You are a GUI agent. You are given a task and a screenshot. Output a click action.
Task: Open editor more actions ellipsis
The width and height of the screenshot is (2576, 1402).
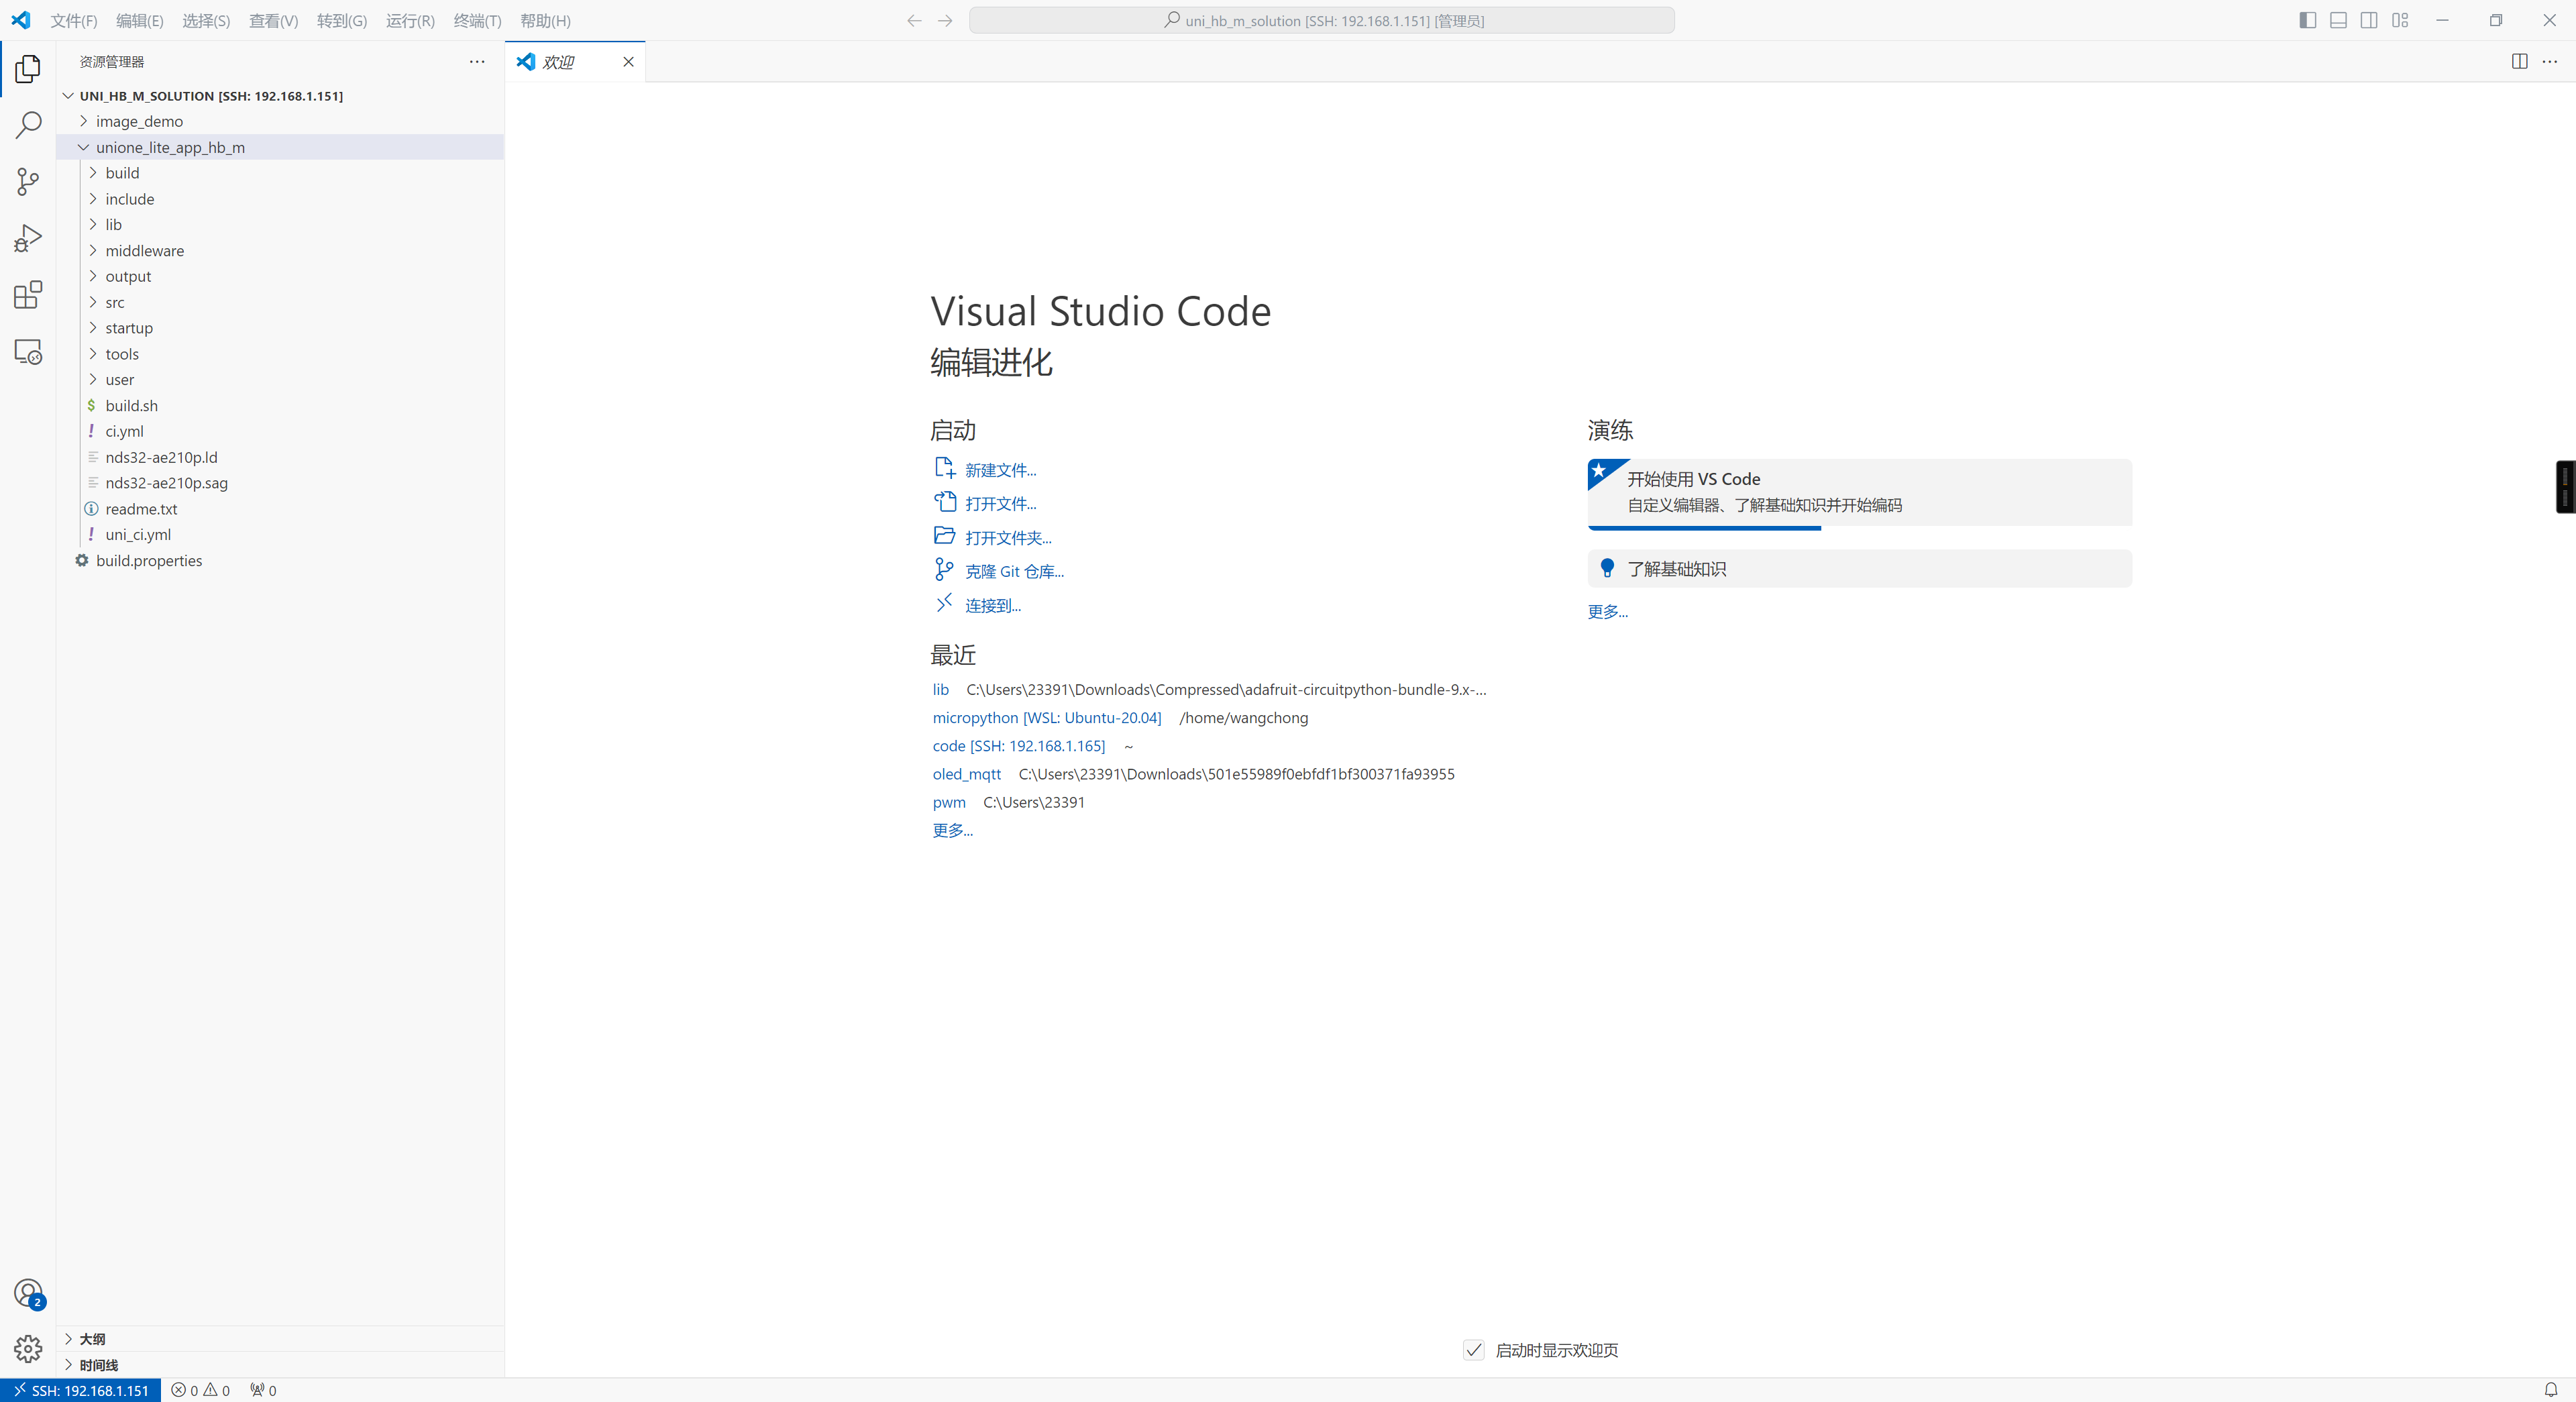point(2550,62)
